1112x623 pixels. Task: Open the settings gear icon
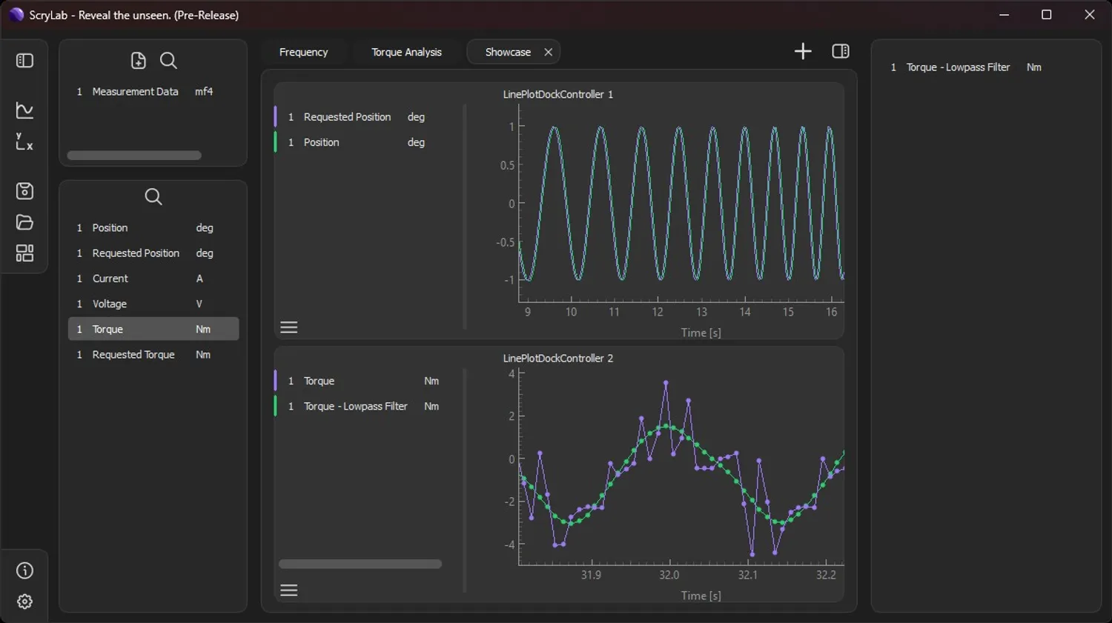click(x=24, y=602)
